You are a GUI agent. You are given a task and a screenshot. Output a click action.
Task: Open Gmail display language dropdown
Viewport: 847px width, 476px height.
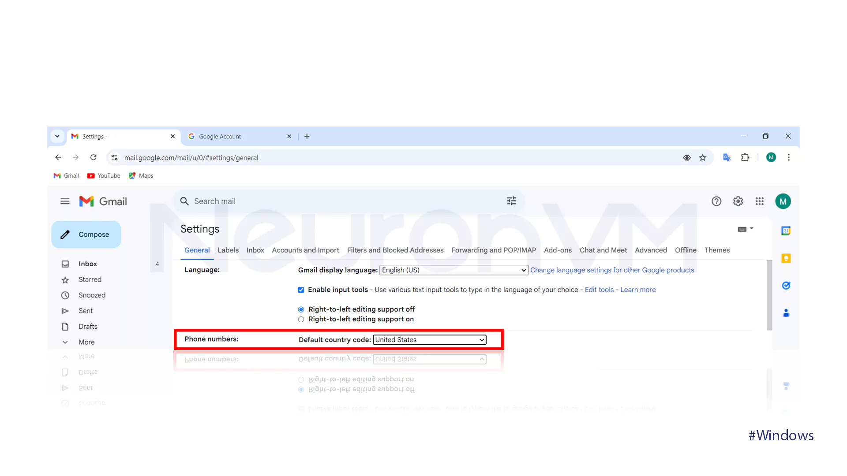point(453,270)
